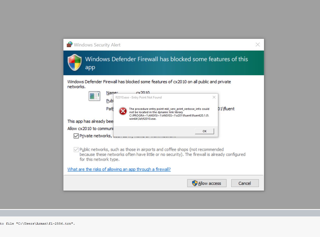Click the transcript file path fl-2556.trn text

click(46, 224)
